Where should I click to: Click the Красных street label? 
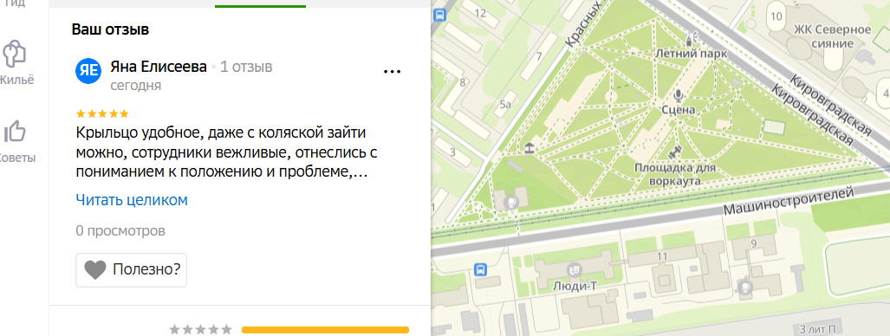tap(584, 23)
